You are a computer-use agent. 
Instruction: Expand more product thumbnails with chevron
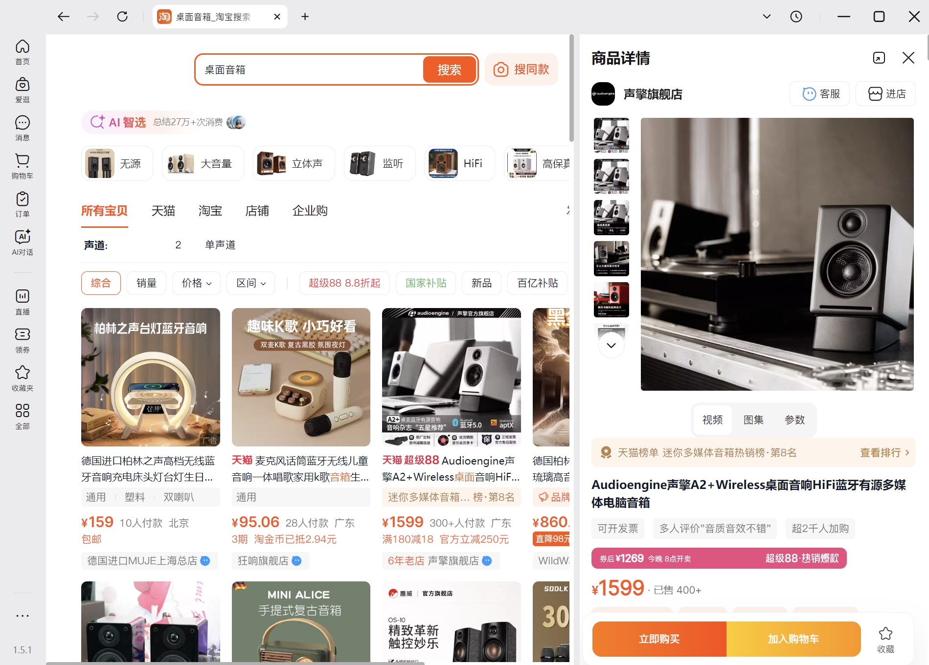pos(611,344)
